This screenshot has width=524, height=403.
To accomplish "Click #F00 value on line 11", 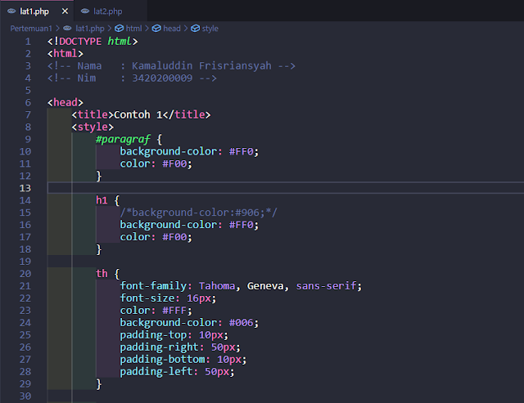I will pyautogui.click(x=174, y=163).
